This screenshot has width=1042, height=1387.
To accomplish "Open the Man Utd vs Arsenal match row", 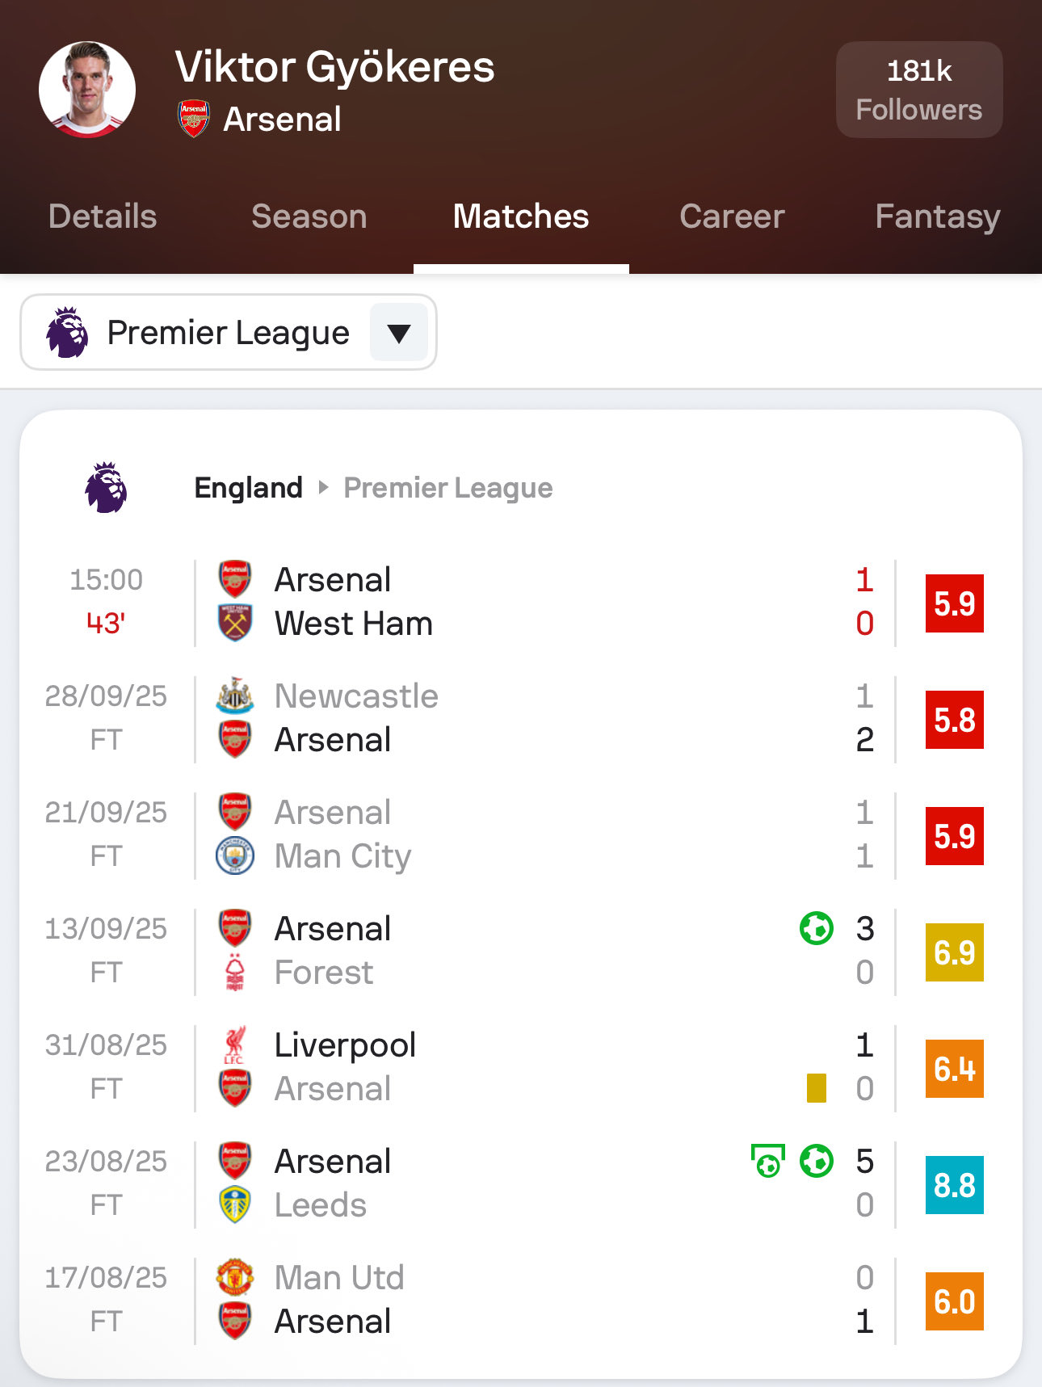I will [517, 1300].
